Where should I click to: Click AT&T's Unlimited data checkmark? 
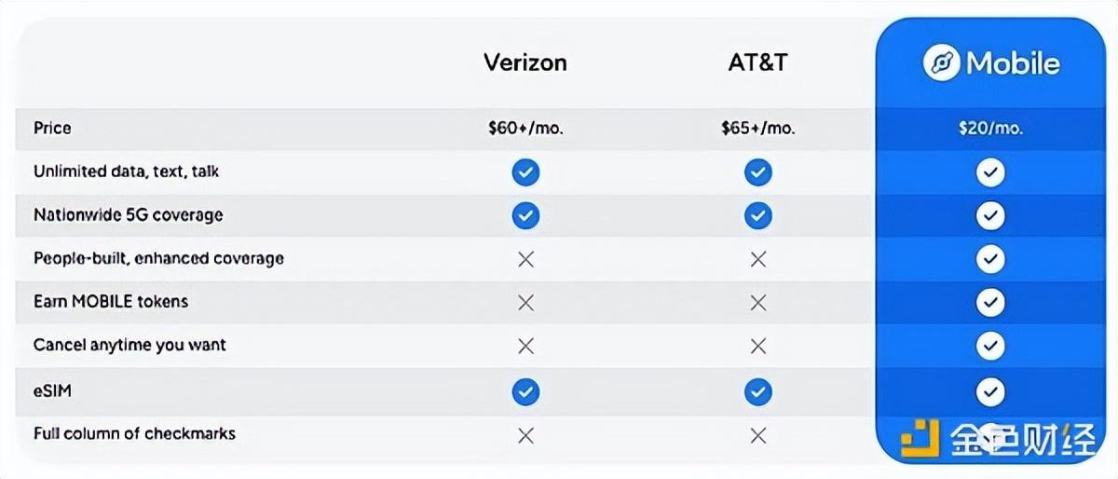(x=757, y=172)
